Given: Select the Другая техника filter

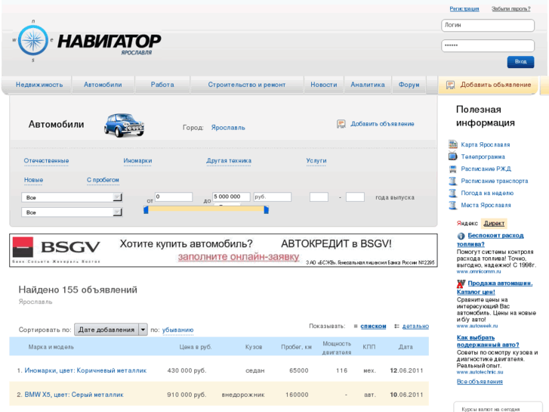Looking at the screenshot, I should pyautogui.click(x=229, y=160).
